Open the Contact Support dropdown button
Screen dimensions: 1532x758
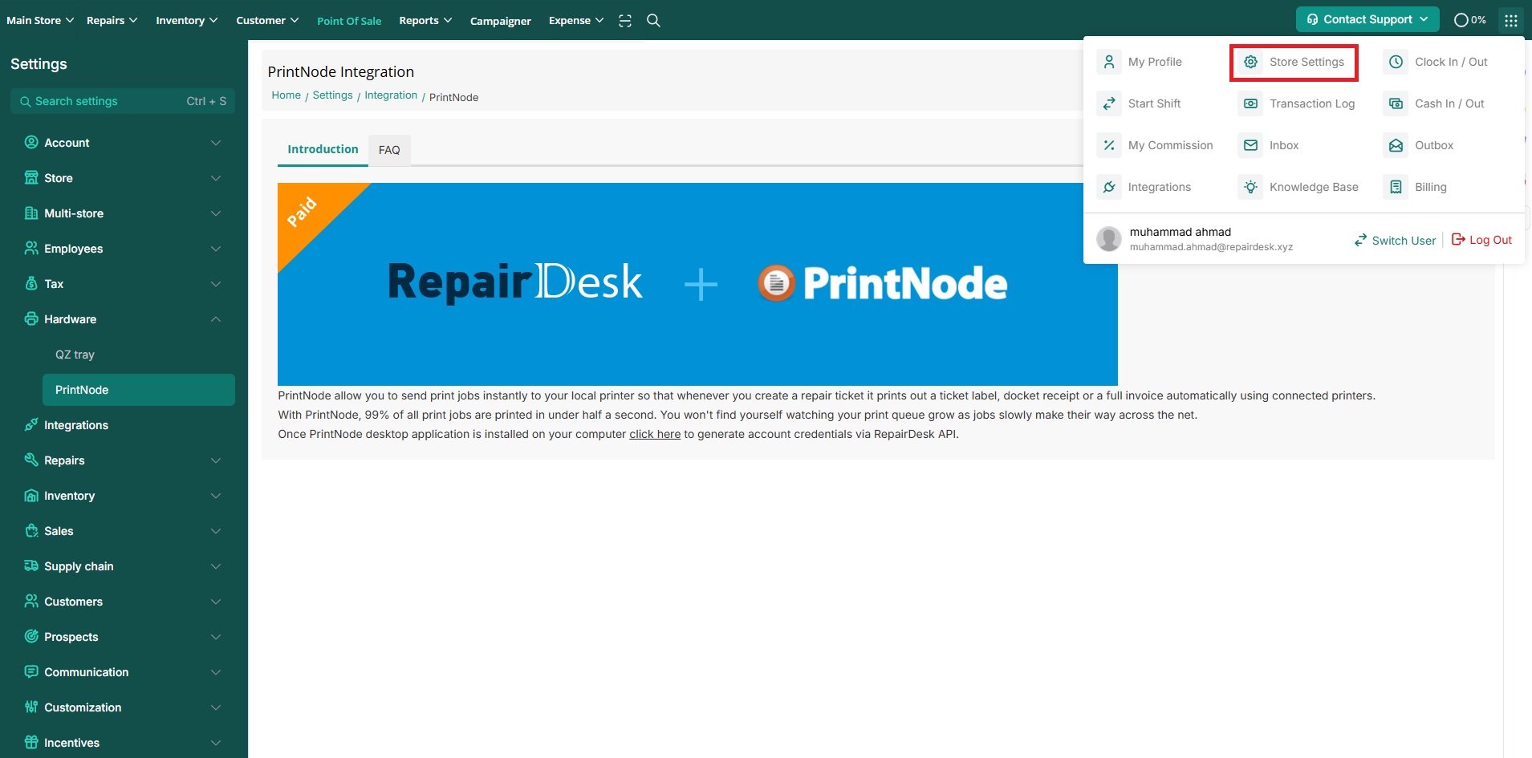click(1367, 19)
